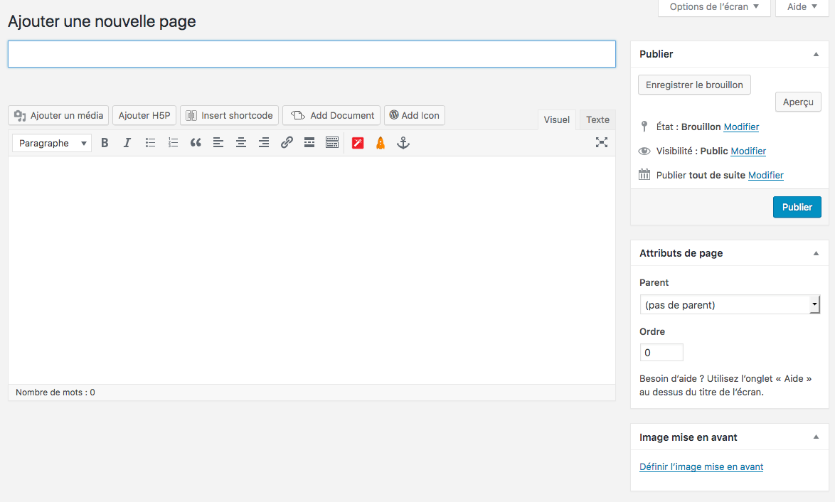Image resolution: width=835 pixels, height=502 pixels.
Task: Switch to the Texte editor tab
Action: pyautogui.click(x=597, y=119)
